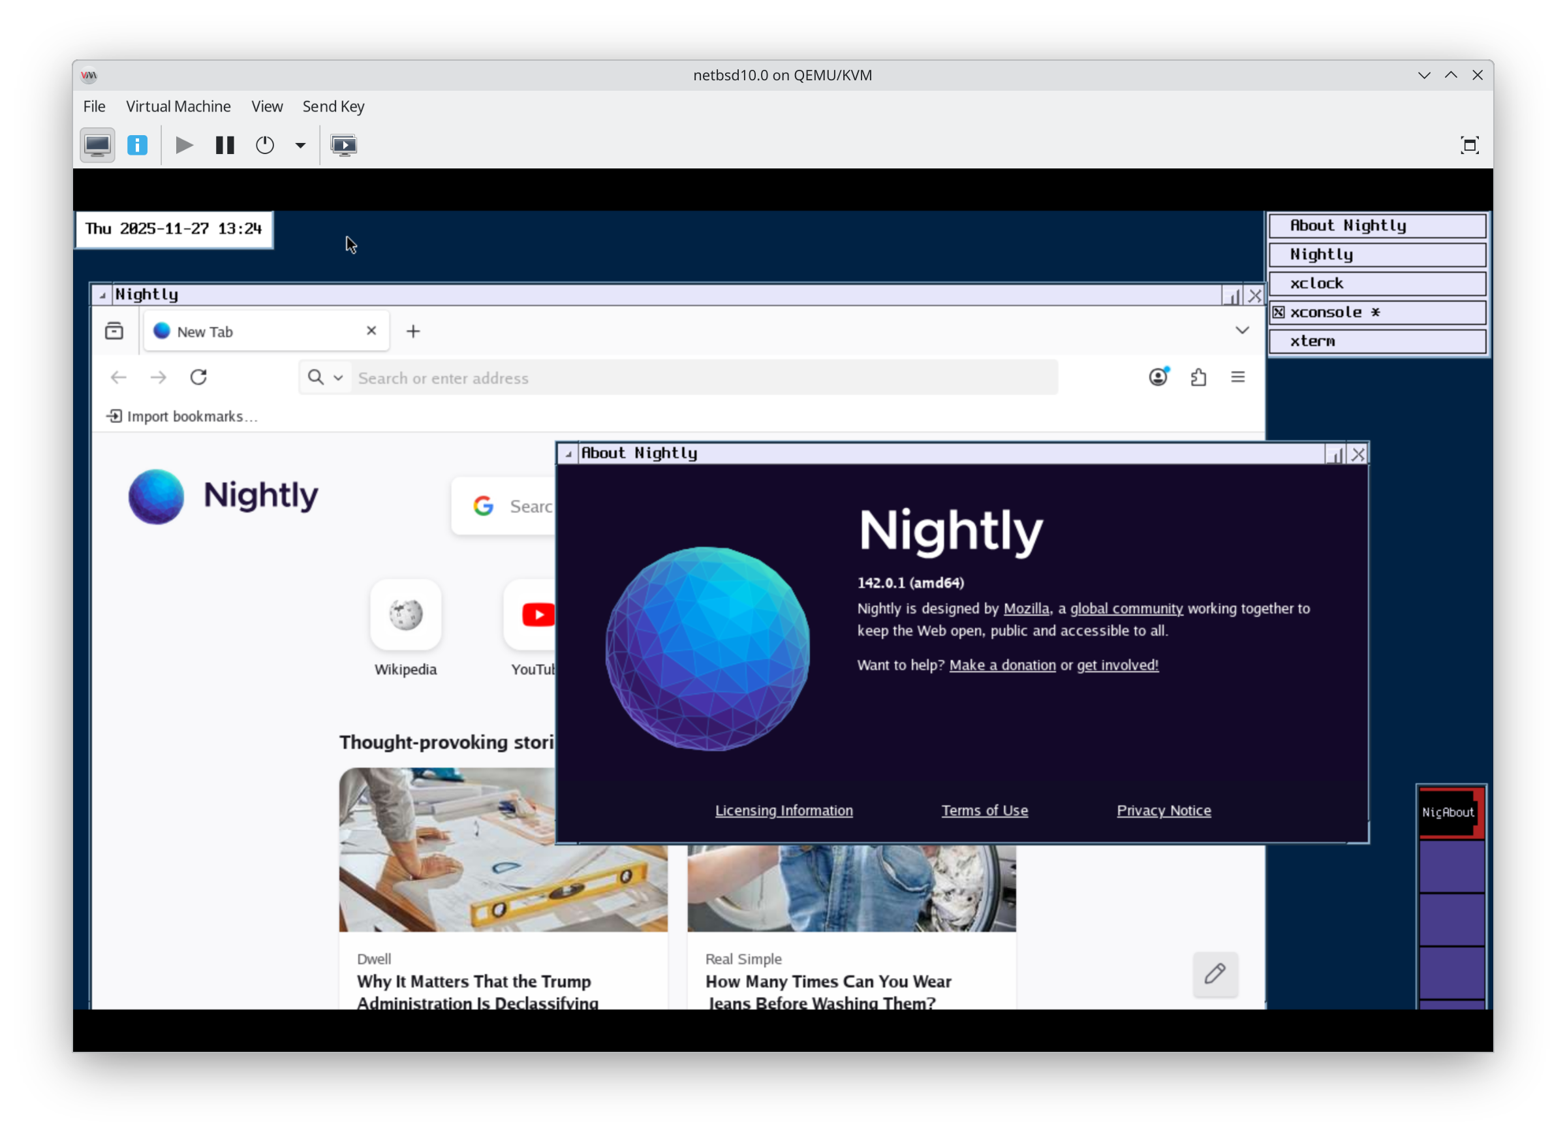Screen dimensions: 1567x1138
Task: Open the VM snapshots manager icon
Action: (x=343, y=145)
